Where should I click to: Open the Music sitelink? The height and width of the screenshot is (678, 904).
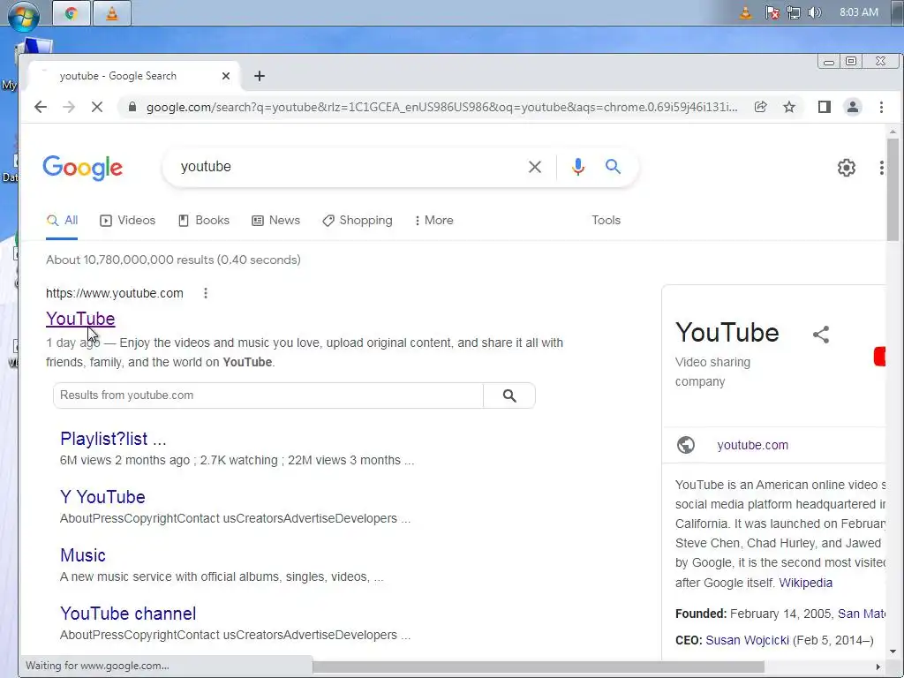[x=83, y=555]
